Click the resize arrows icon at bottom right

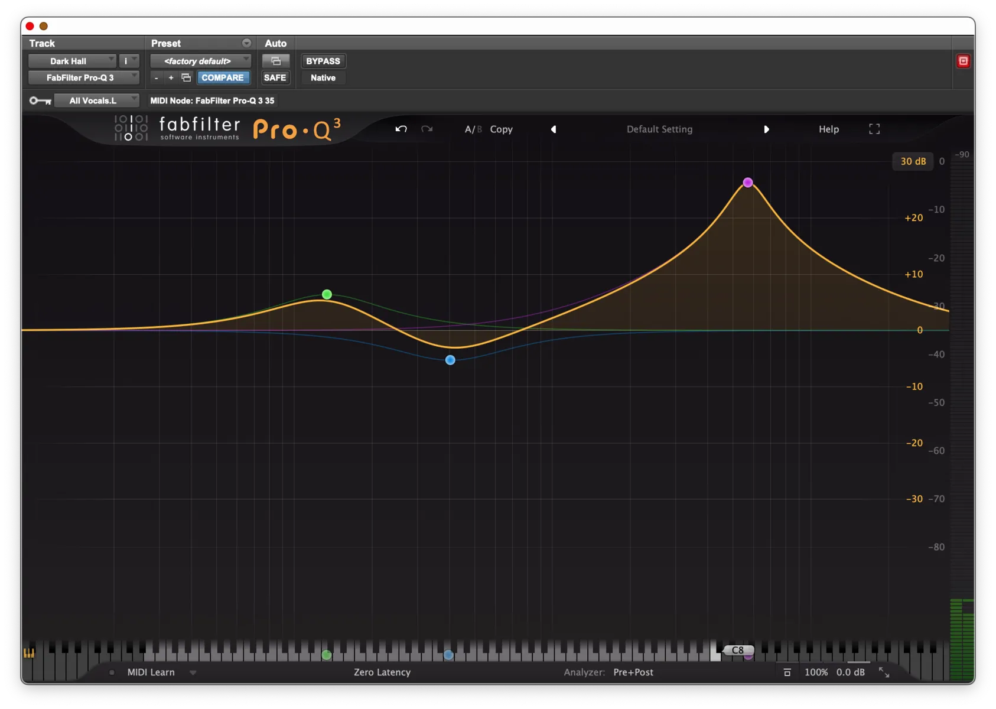click(884, 672)
